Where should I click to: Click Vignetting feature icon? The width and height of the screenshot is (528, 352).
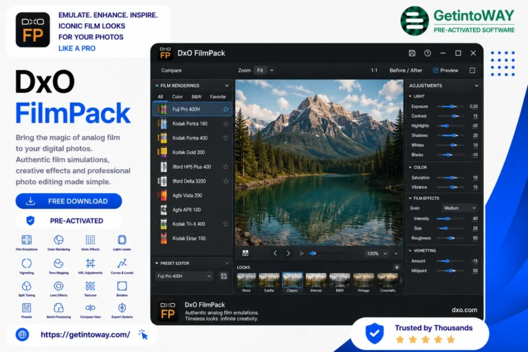pyautogui.click(x=27, y=263)
